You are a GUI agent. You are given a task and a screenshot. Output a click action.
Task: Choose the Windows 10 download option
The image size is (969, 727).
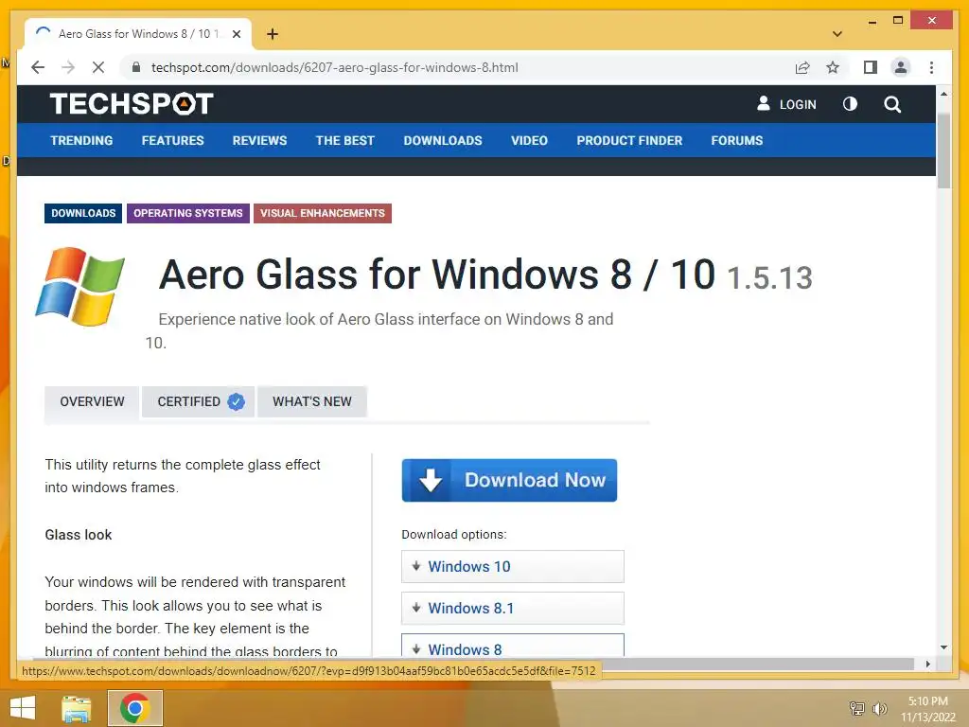[x=512, y=566]
